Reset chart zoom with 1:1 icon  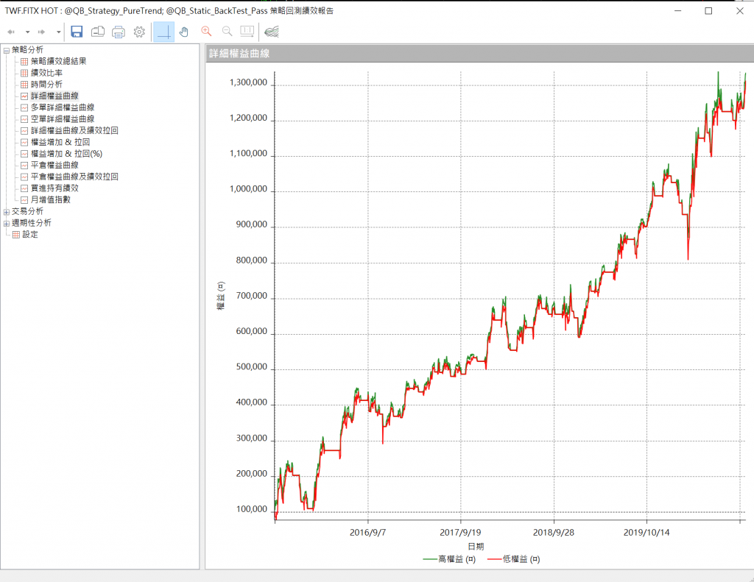pos(247,32)
